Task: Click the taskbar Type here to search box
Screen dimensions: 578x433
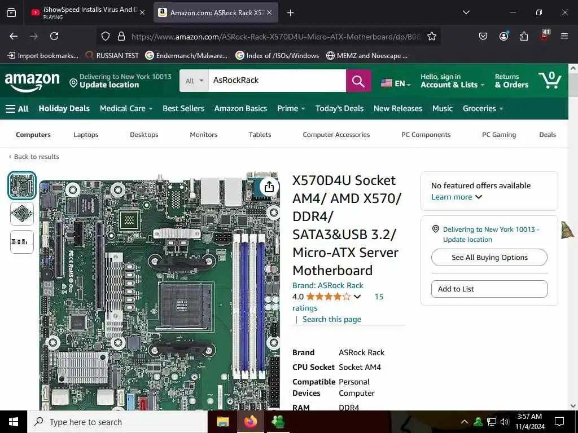Action: [x=117, y=422]
